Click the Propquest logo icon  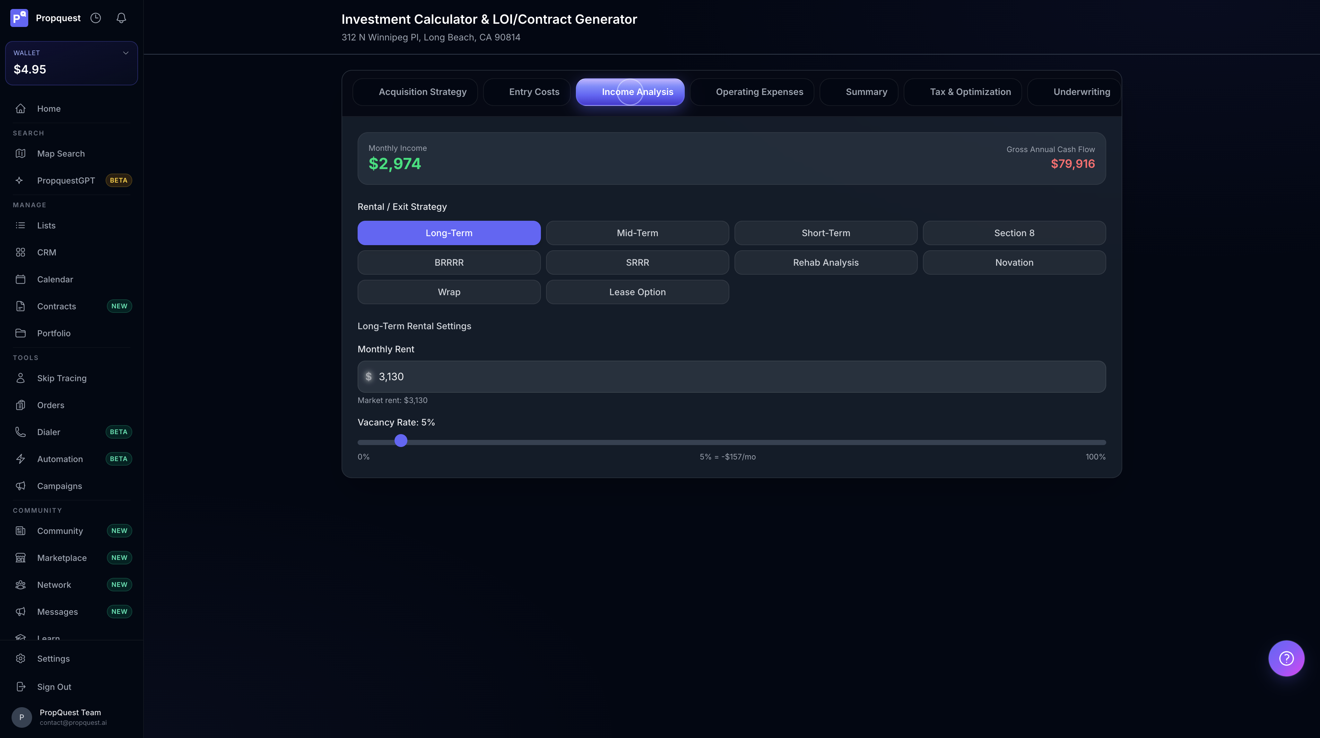pyautogui.click(x=20, y=18)
